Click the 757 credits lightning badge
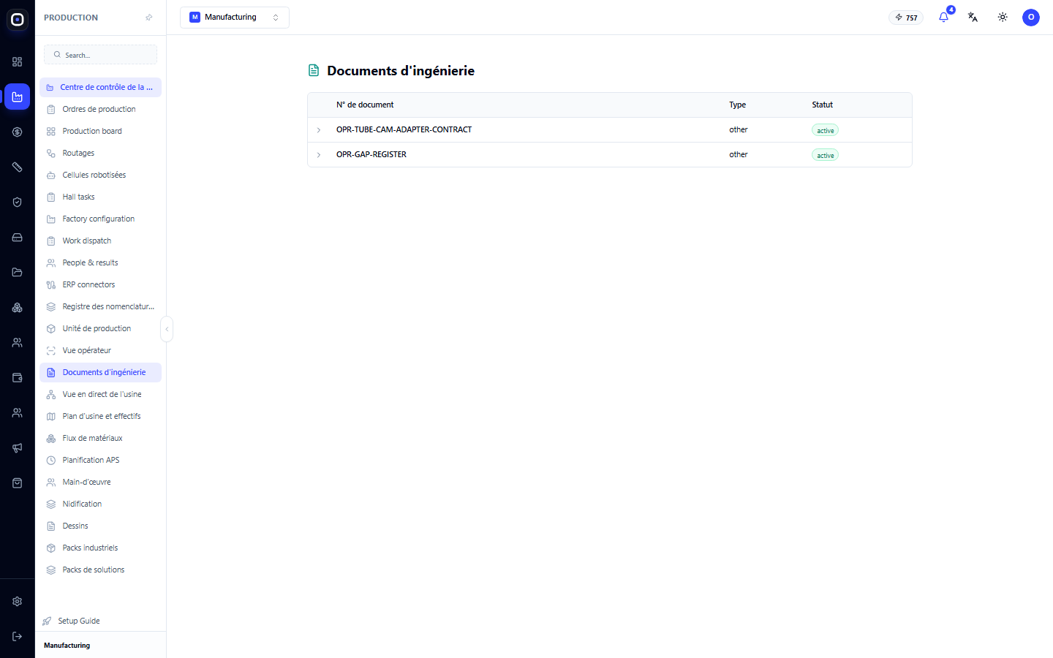Screen dimensions: 1053x658 [x=906, y=18]
